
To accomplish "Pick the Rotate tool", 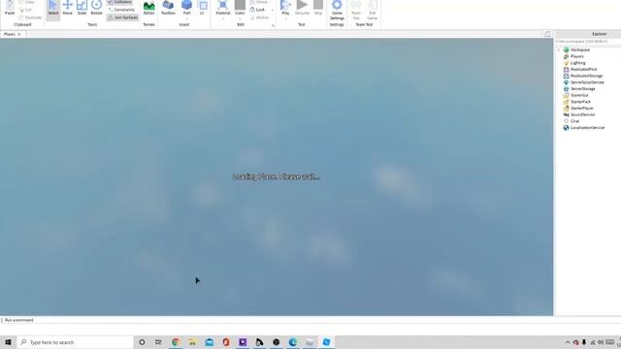I will coord(96,8).
